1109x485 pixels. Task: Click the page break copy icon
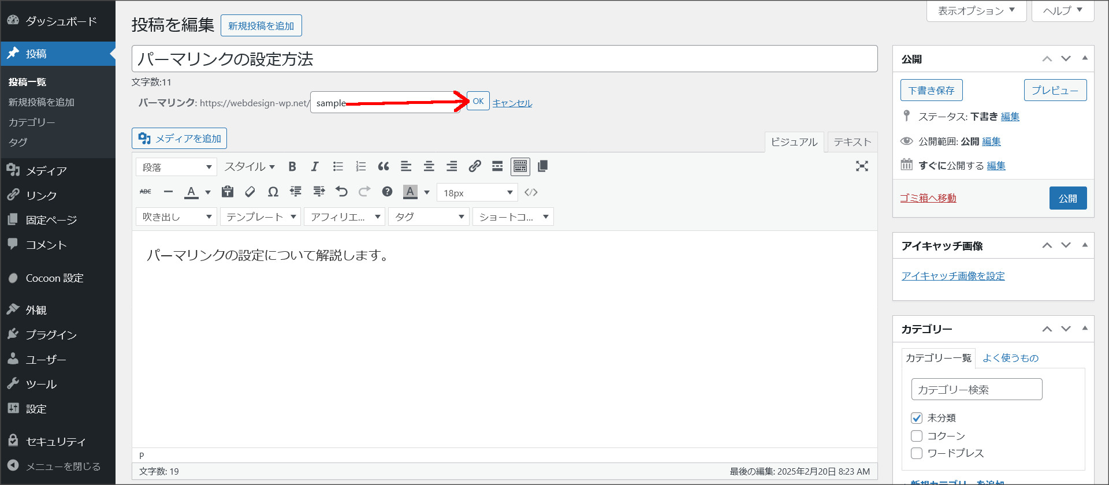542,167
